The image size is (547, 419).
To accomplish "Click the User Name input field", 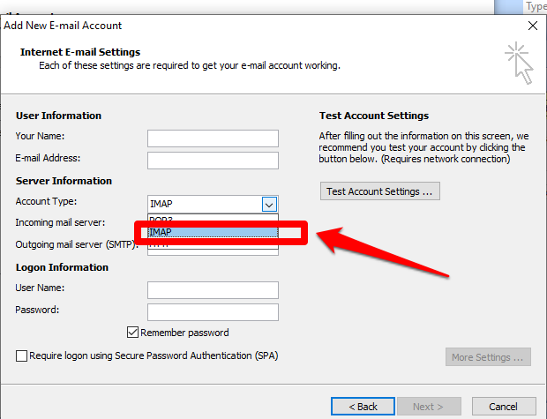I will (213, 290).
